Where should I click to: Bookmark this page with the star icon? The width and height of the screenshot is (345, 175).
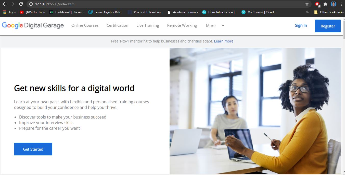[307, 4]
